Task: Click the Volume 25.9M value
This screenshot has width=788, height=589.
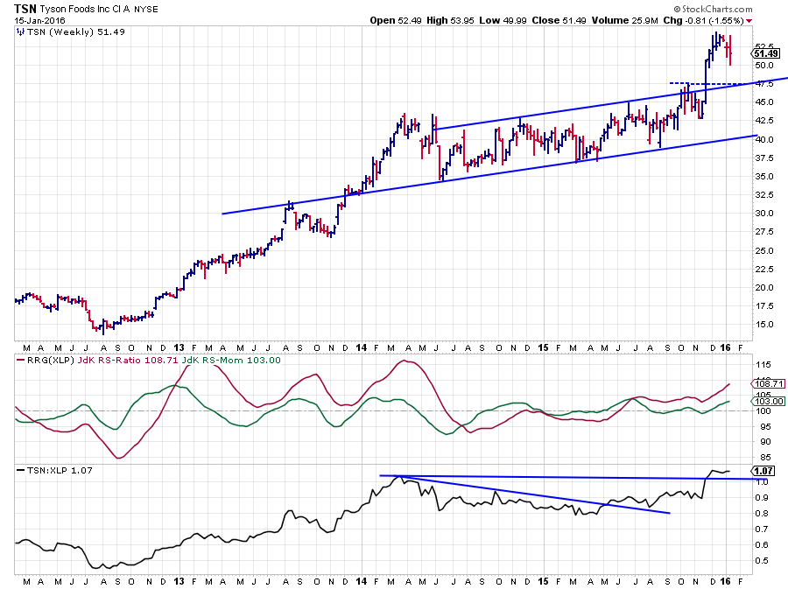Action: click(x=624, y=21)
